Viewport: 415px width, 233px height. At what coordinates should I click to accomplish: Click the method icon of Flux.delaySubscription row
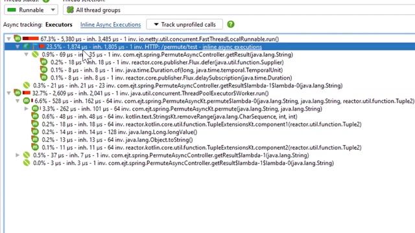(44, 78)
